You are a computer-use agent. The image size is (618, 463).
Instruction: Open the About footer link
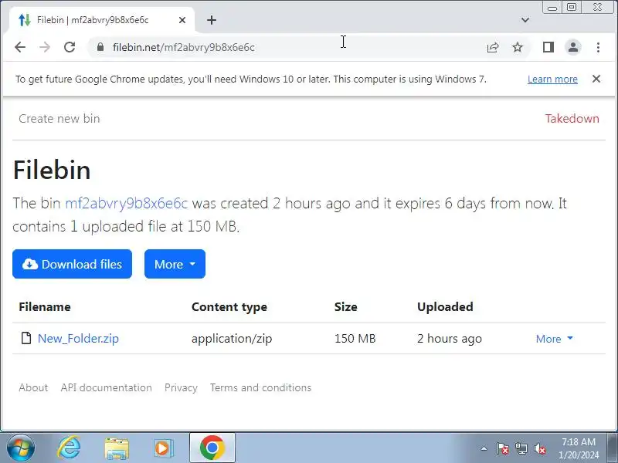[x=33, y=388]
